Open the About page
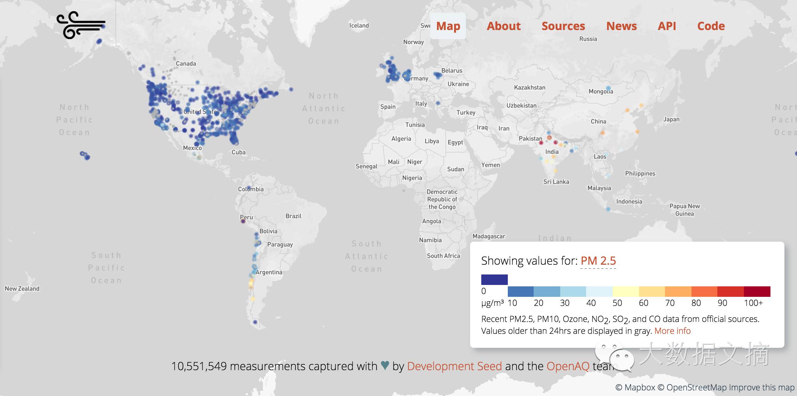This screenshot has width=797, height=396. click(503, 26)
